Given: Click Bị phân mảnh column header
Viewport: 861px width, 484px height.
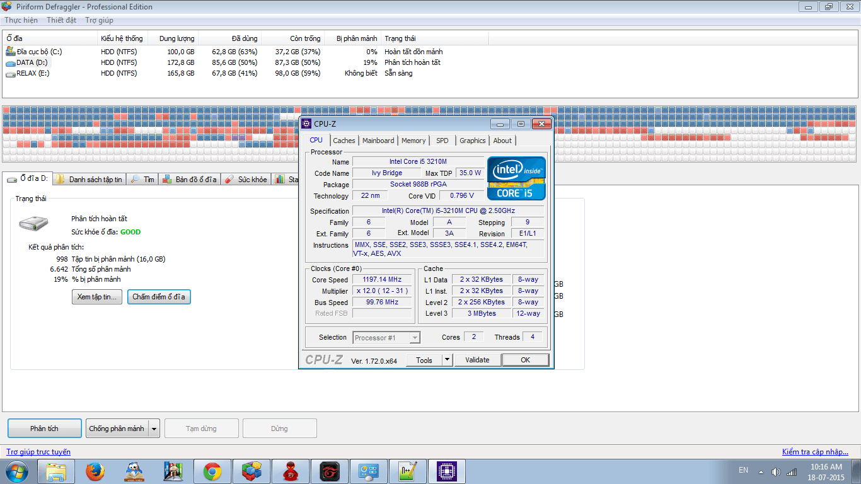Looking at the screenshot, I should pyautogui.click(x=353, y=38).
